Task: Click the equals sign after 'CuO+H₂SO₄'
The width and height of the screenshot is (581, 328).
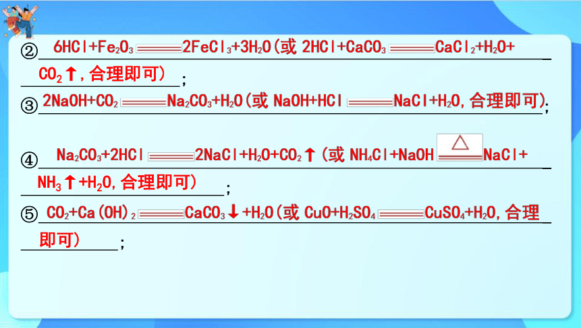Action: [401, 214]
